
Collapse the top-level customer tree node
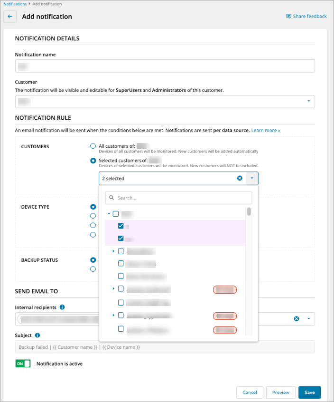(109, 213)
